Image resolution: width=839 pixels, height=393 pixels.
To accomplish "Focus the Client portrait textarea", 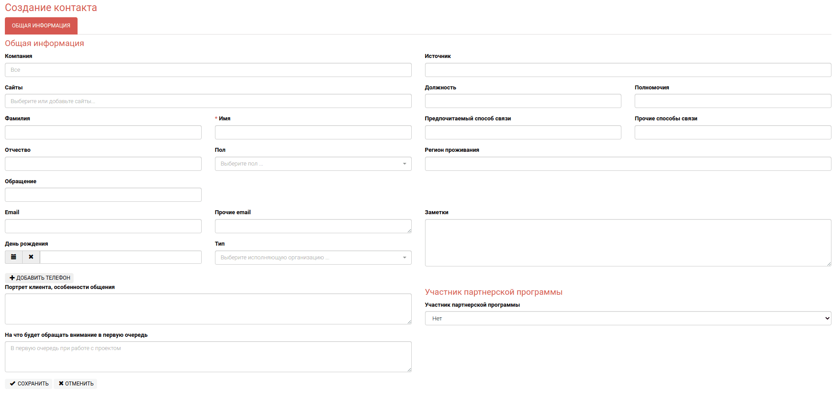I will [x=208, y=309].
